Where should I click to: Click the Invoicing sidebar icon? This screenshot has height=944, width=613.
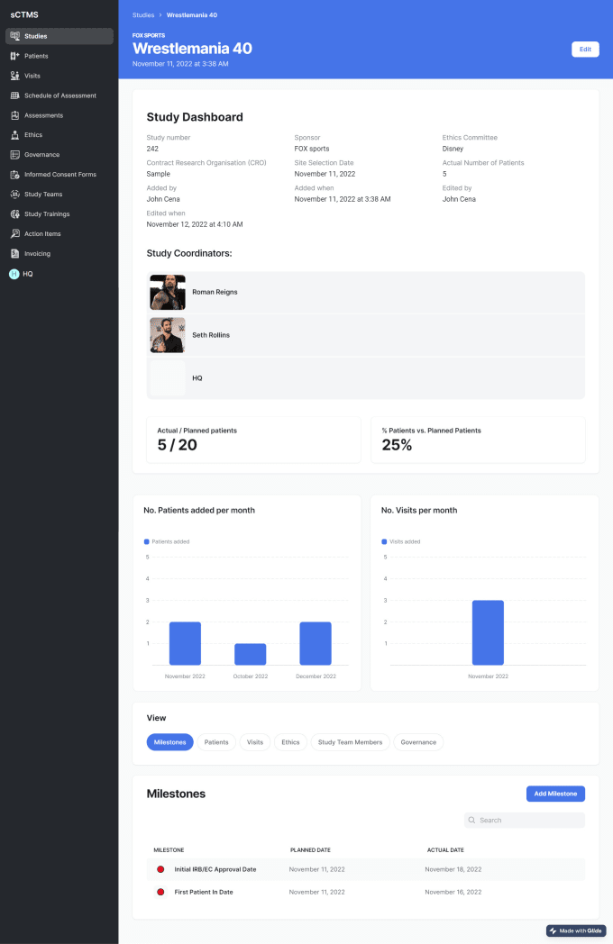coord(15,253)
